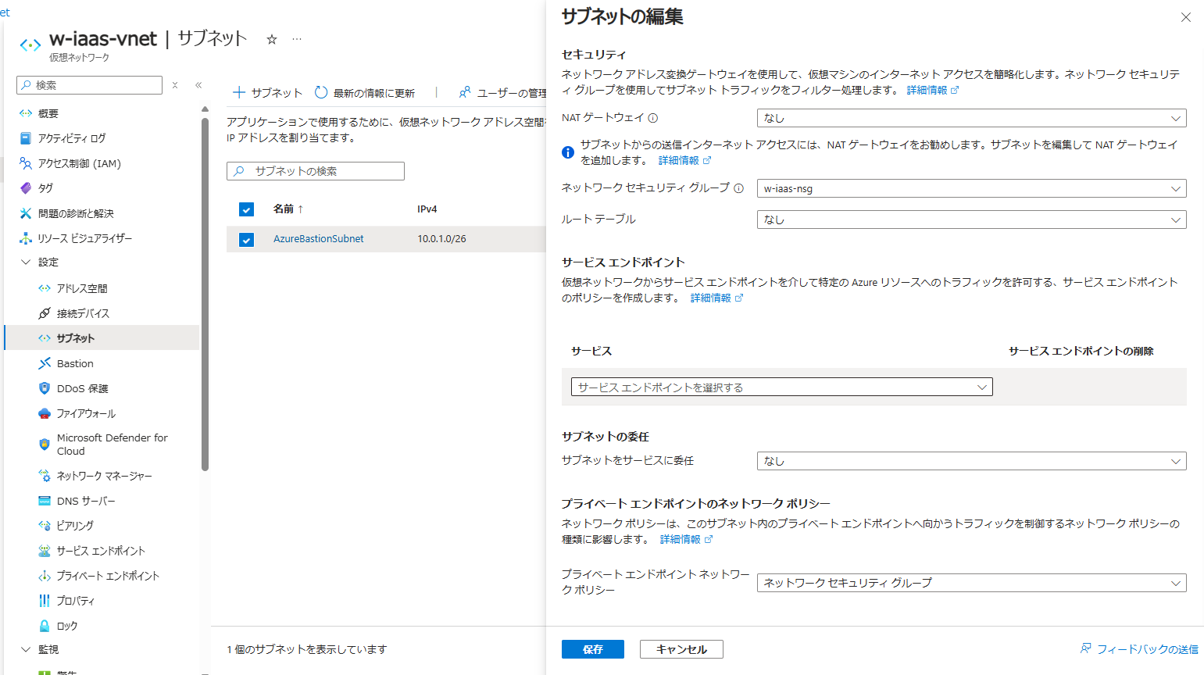Screen dimensions: 1204x675
Task: Open 詳細情報 link in NAT gateway notice
Action: click(684, 161)
